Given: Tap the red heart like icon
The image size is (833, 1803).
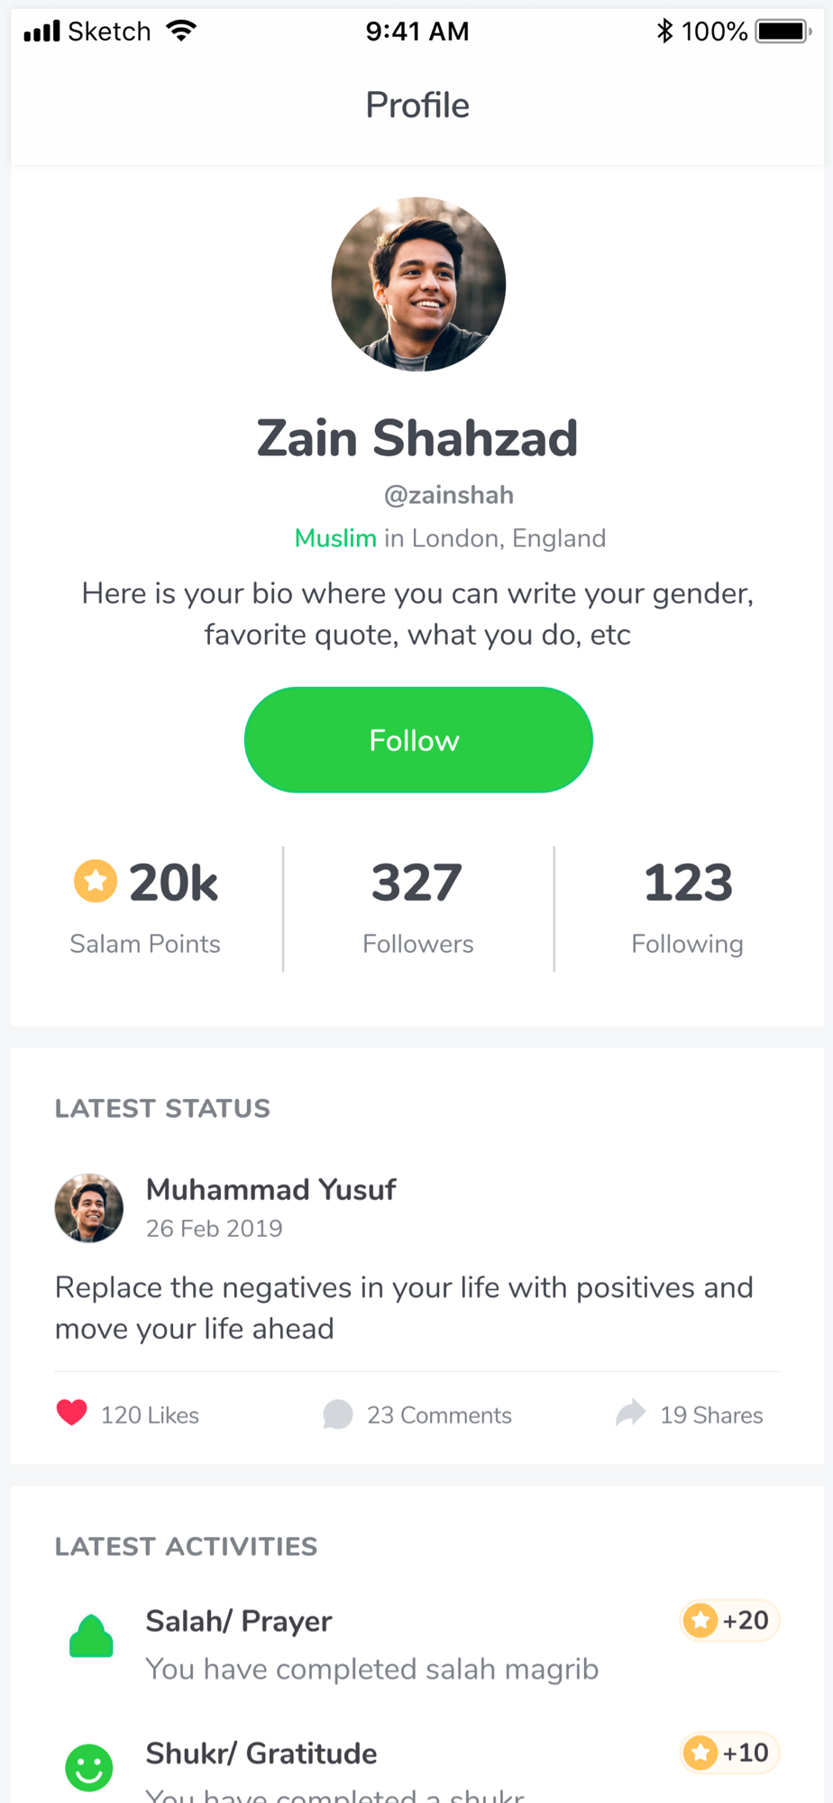Looking at the screenshot, I should click(x=71, y=1413).
